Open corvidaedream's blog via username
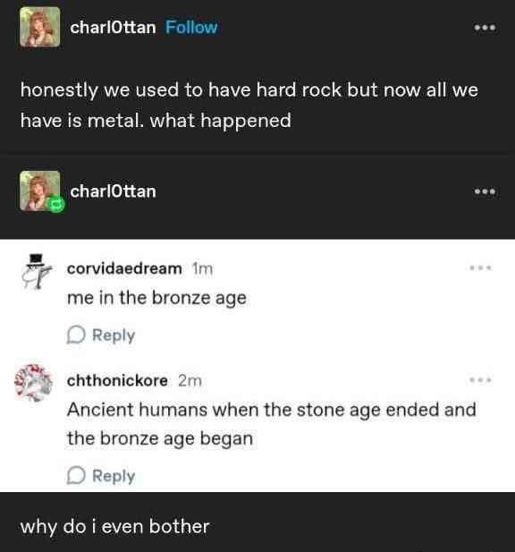This screenshot has height=552, width=515. 124,268
